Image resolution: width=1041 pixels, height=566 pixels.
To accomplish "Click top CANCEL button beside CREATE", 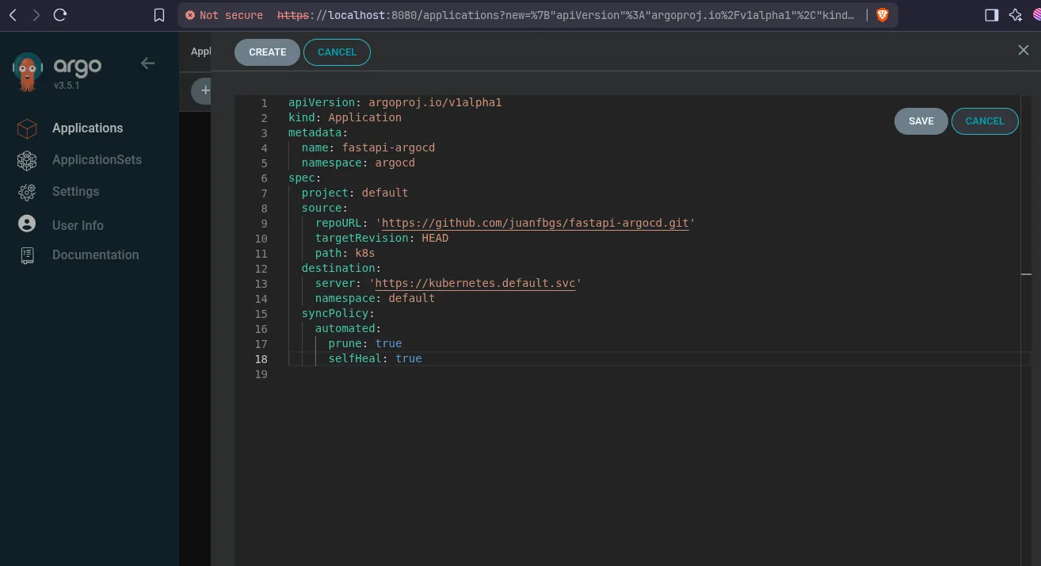I will (337, 52).
